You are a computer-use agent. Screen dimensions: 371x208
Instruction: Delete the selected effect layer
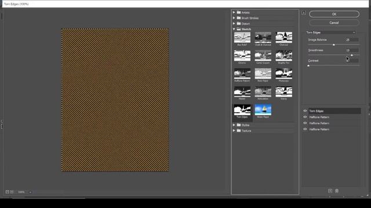click(337, 191)
